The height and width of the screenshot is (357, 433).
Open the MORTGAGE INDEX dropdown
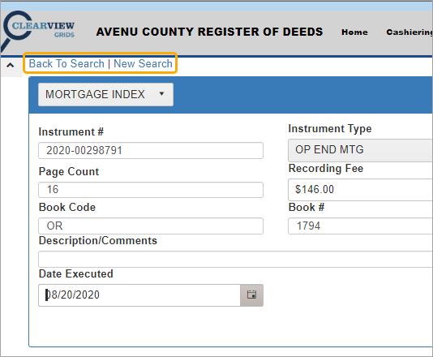(x=105, y=94)
